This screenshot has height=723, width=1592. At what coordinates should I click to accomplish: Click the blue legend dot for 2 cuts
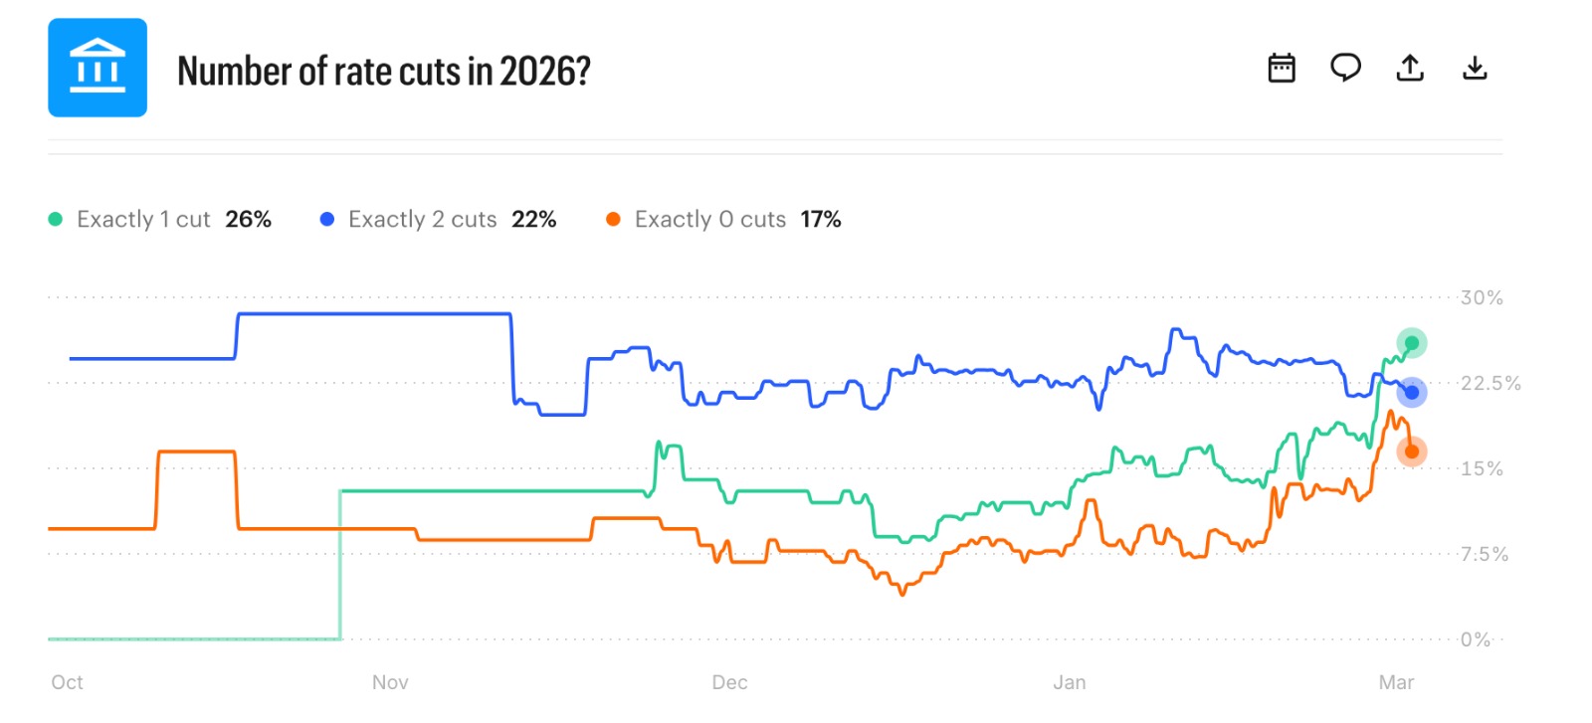[x=327, y=219]
